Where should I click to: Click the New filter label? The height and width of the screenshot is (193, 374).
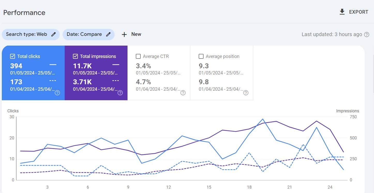tap(136, 34)
